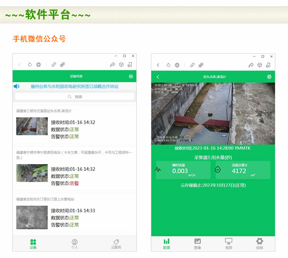This screenshot has width=288, height=258.
Task: Switch to the 个人 tab
Action: click(74, 244)
